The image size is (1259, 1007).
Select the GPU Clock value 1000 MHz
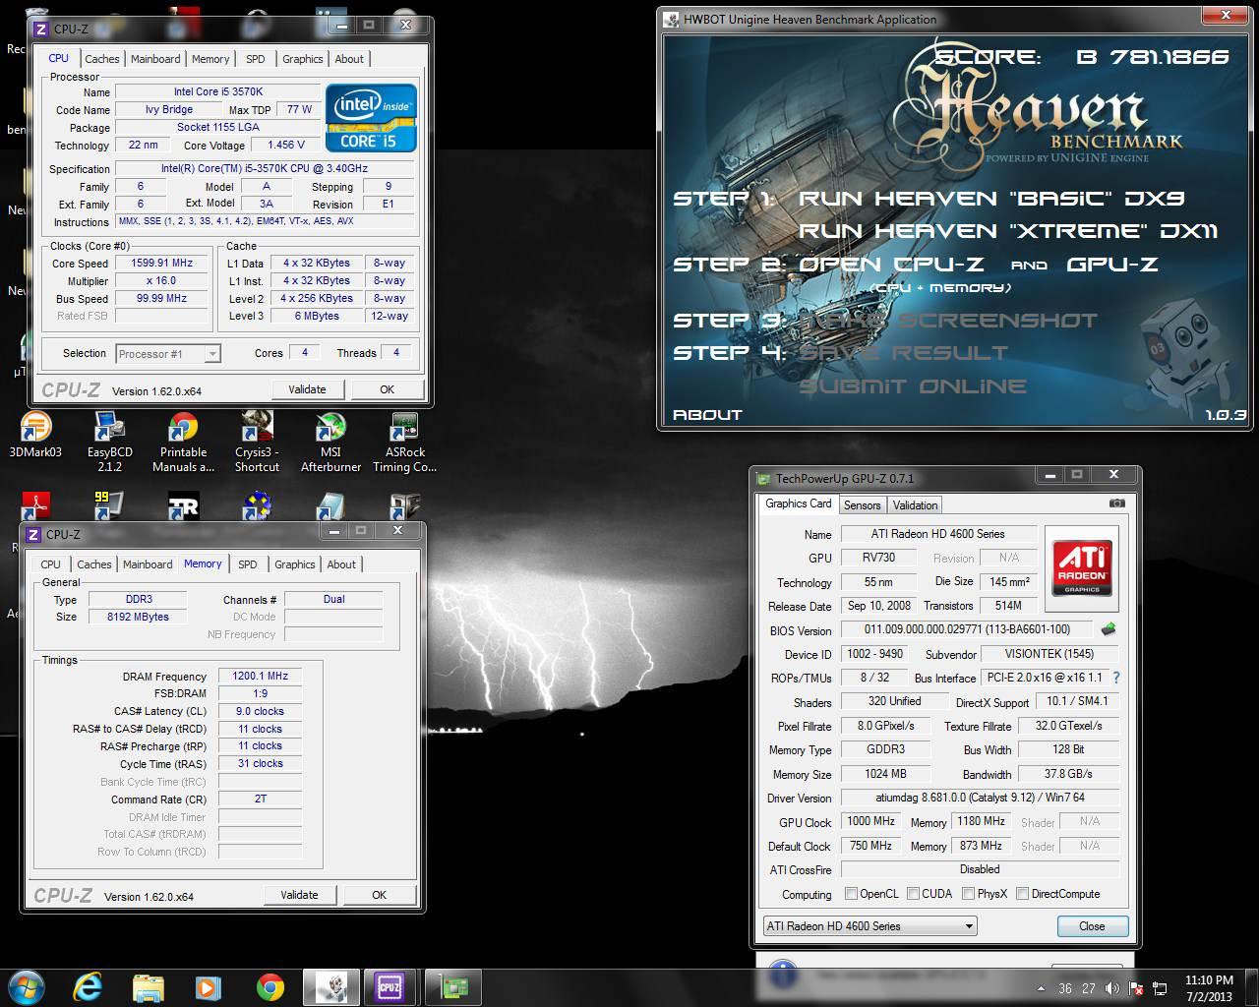[870, 821]
